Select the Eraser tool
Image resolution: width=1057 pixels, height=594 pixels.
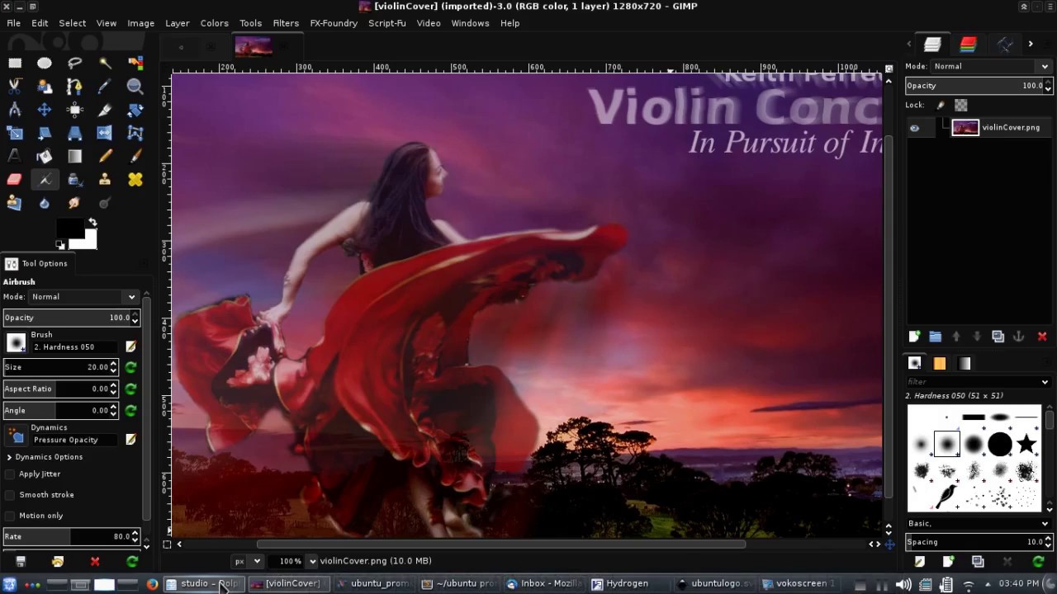(15, 179)
